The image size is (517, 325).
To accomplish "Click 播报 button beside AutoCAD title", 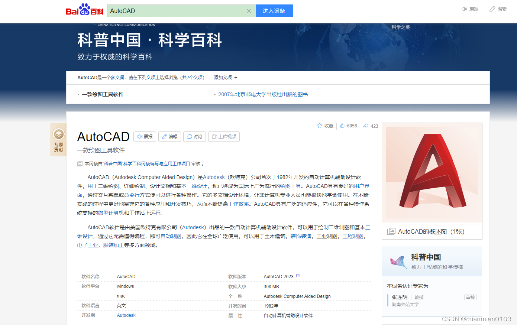I will [x=145, y=137].
